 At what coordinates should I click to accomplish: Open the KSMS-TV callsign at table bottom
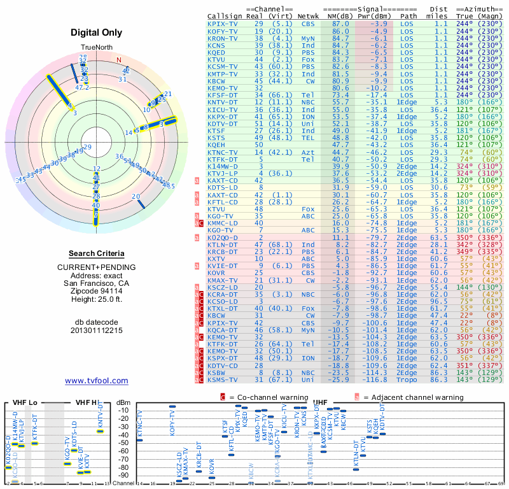(222, 380)
